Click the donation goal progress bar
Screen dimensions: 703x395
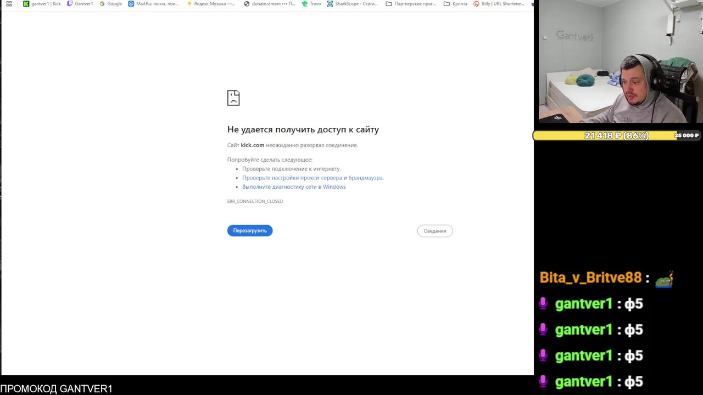coord(616,136)
